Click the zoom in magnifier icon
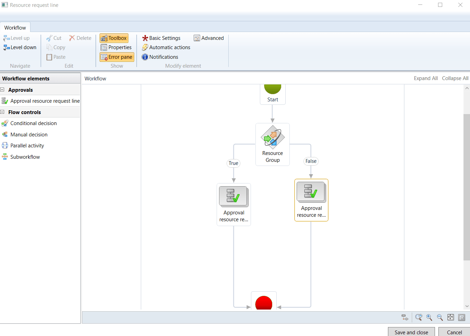This screenshot has width=470, height=336. 429,317
